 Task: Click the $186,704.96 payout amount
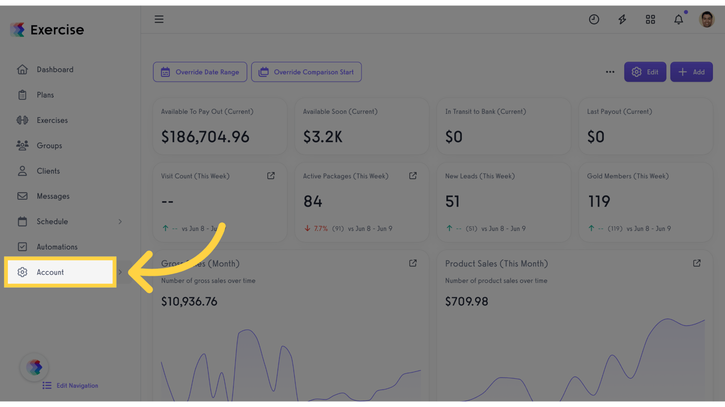205,137
